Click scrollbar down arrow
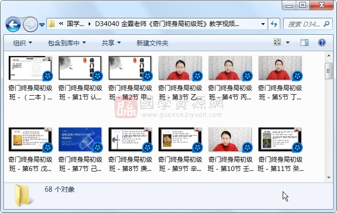The height and width of the screenshot is (213, 337). point(329,177)
